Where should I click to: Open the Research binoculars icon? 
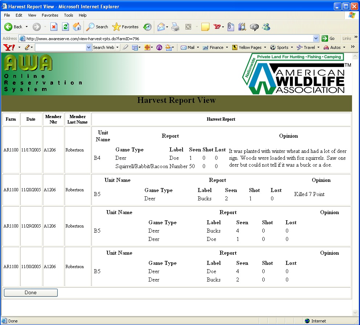[242, 27]
